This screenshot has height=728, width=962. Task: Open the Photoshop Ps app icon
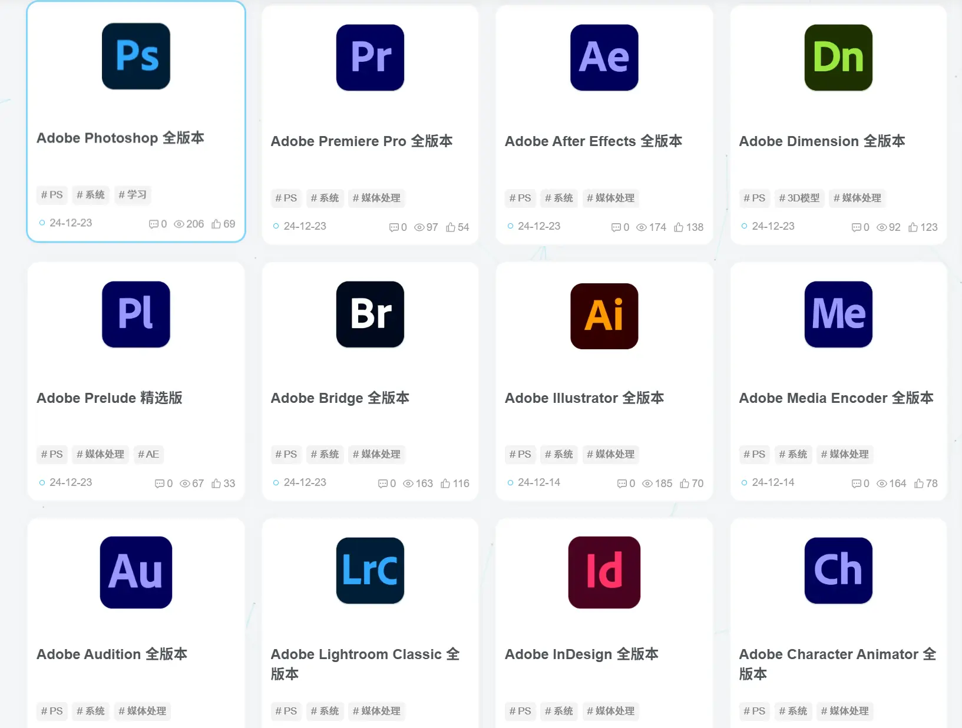coord(136,56)
